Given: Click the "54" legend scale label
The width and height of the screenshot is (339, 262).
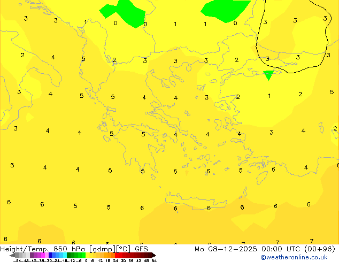Looking at the screenshot, I should pos(154,260).
